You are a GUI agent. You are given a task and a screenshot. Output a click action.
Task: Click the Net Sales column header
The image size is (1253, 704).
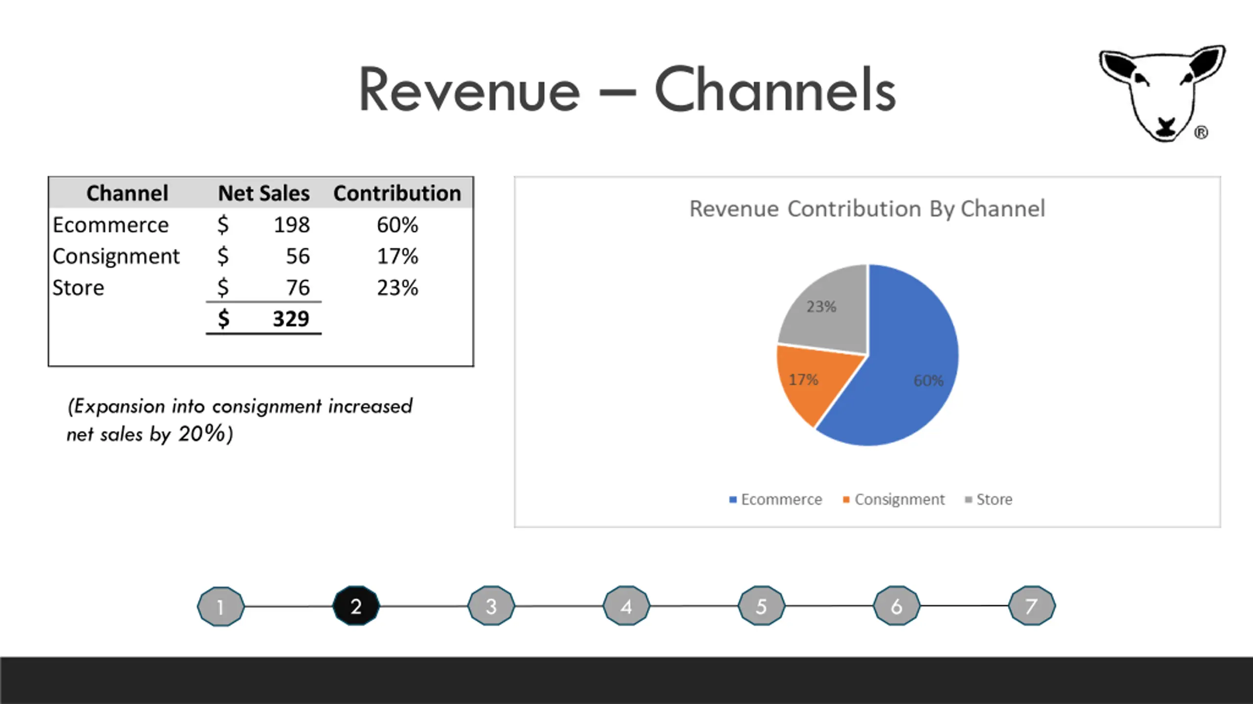pyautogui.click(x=264, y=193)
